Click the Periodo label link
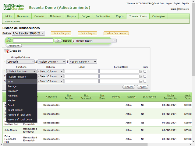 coord(7,33)
